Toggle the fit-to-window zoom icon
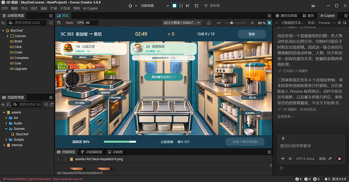This screenshot has width=349, height=182. (x=269, y=23)
